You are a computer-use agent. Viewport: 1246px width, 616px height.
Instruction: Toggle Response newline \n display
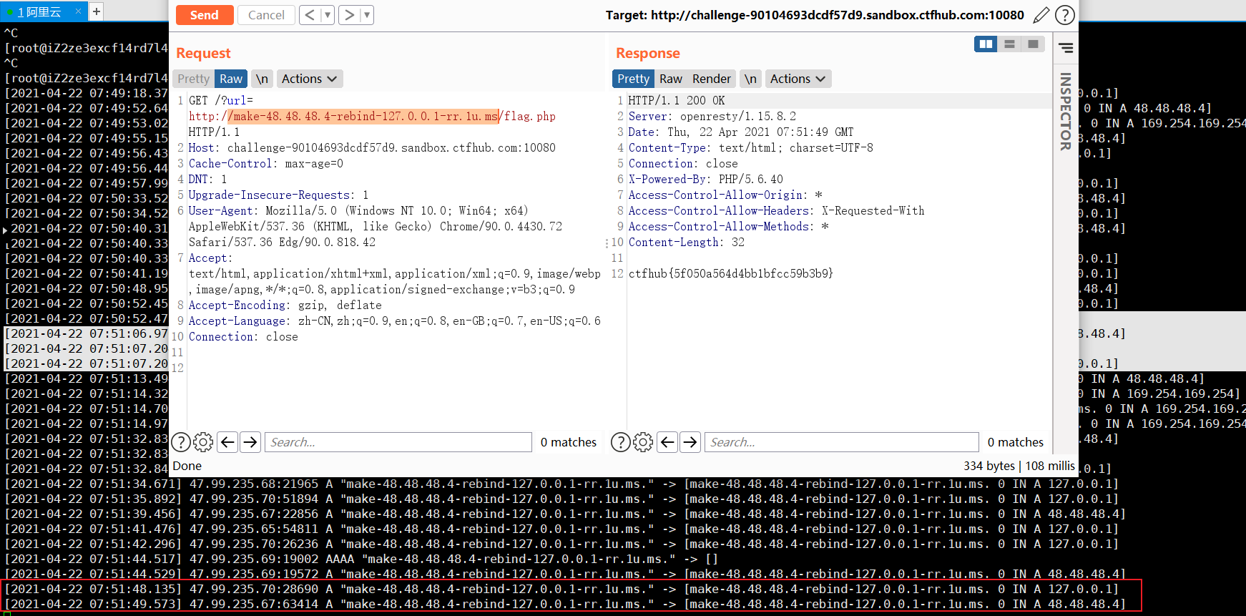pyautogui.click(x=750, y=79)
